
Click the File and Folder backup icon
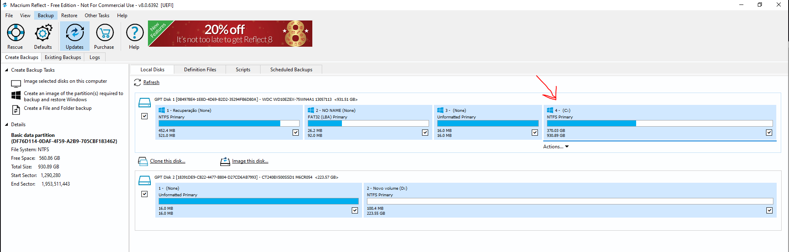click(16, 110)
